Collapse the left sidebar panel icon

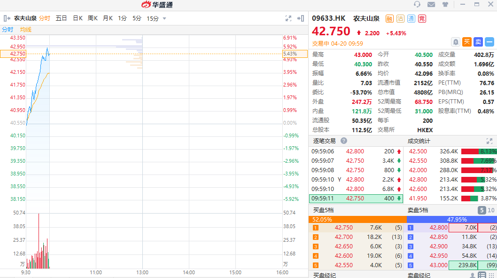click(x=7, y=18)
